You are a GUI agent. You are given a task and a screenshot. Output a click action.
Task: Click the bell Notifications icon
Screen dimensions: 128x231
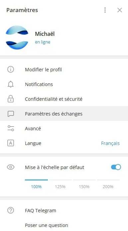coord(11,84)
